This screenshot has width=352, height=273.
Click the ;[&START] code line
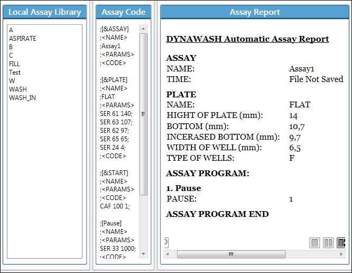pos(114,173)
